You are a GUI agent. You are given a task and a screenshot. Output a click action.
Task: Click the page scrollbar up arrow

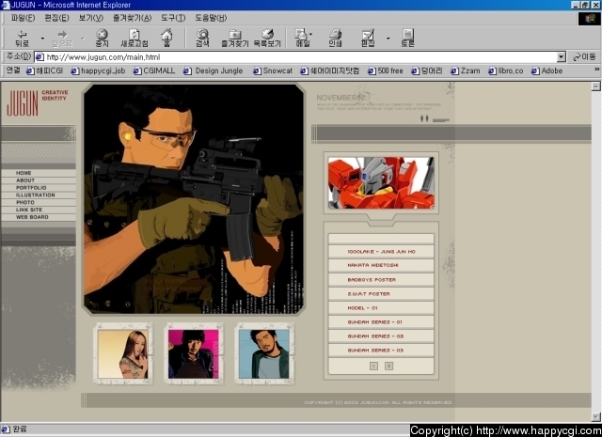[x=595, y=86]
